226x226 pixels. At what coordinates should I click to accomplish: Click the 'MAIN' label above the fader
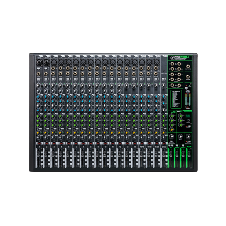pos(189,147)
